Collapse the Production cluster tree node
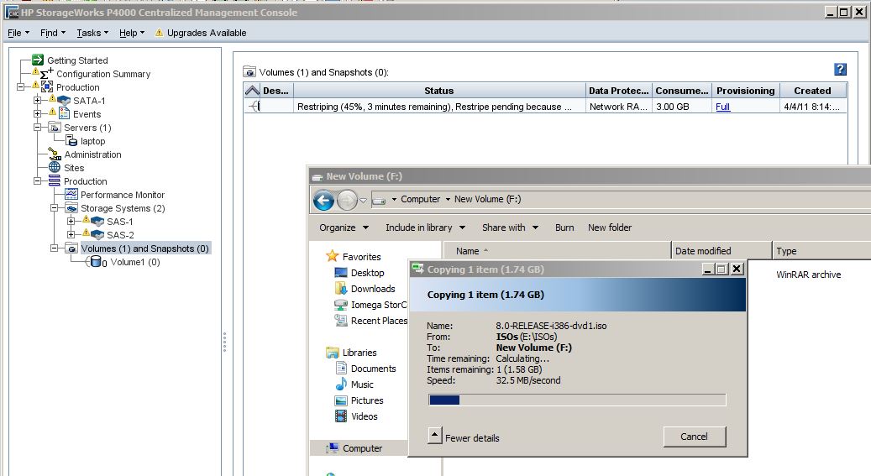This screenshot has width=871, height=476. (x=37, y=181)
